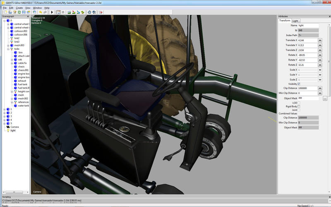Enable the LOD checkbox
Image resolution: width=331 pixels, height=207 pixels.
299,103
